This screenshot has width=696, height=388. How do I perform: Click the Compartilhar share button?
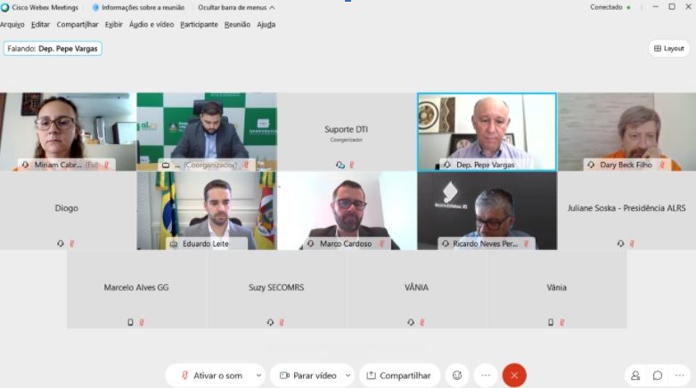click(399, 376)
